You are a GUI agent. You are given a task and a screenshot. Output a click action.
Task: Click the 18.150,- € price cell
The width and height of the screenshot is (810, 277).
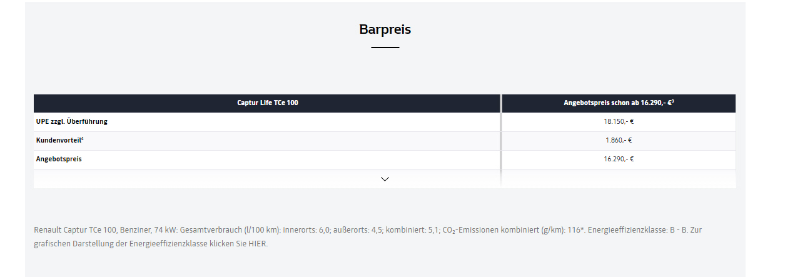tap(619, 121)
